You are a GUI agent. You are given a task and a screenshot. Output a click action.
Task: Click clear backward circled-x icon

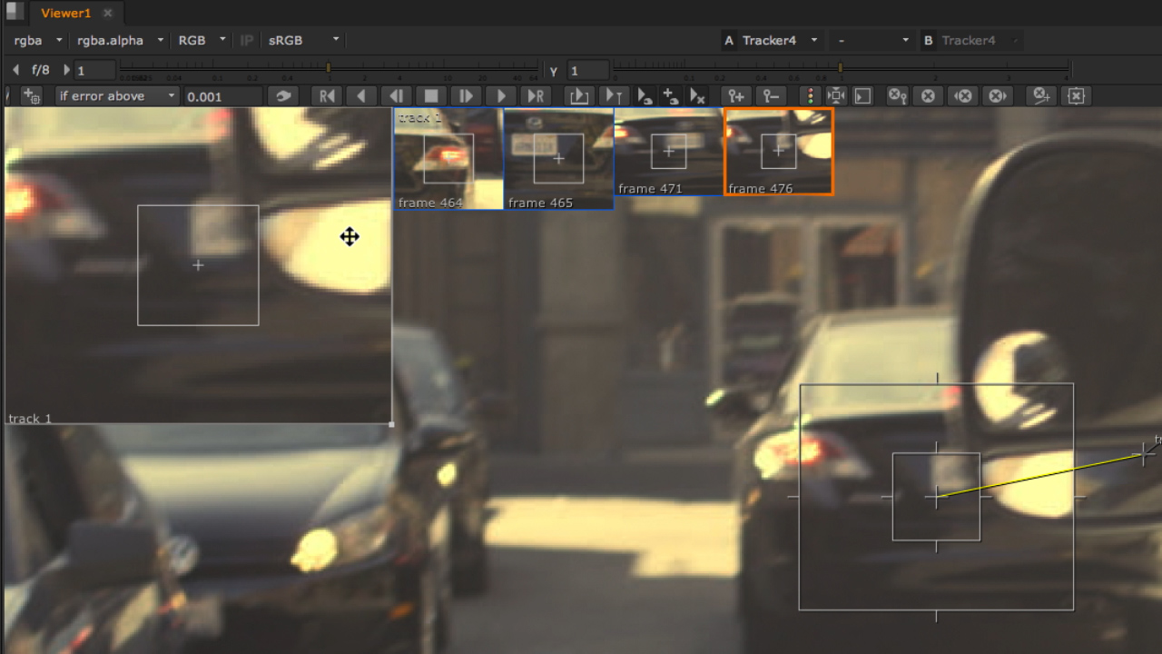tap(963, 95)
